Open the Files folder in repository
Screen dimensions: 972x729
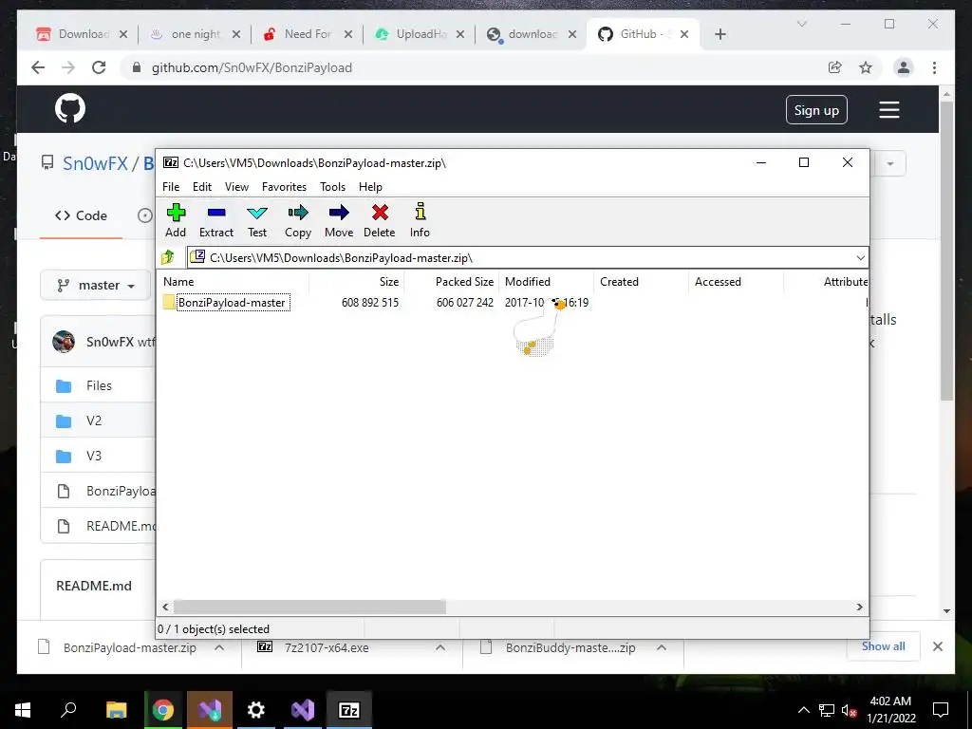pyautogui.click(x=99, y=385)
